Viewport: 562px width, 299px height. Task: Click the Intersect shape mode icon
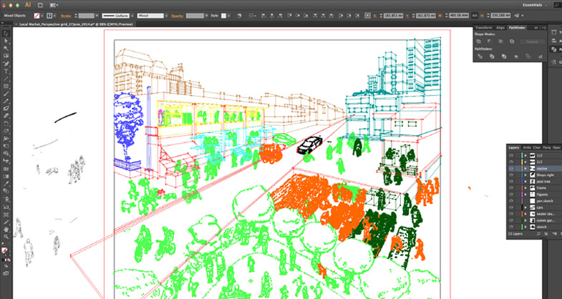click(x=500, y=41)
